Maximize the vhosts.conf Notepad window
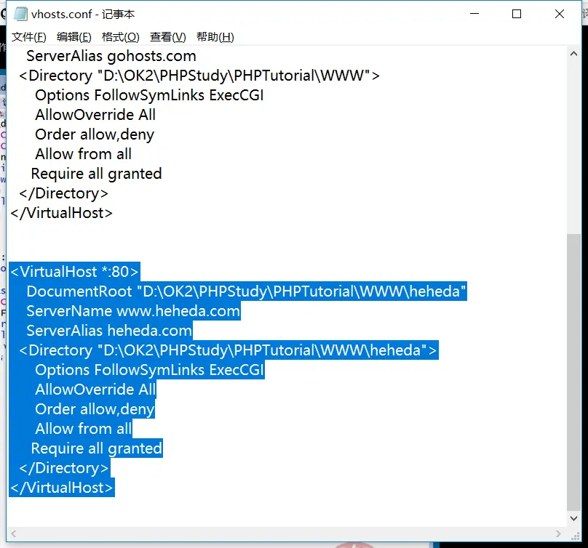This screenshot has height=548, width=588. pos(517,14)
